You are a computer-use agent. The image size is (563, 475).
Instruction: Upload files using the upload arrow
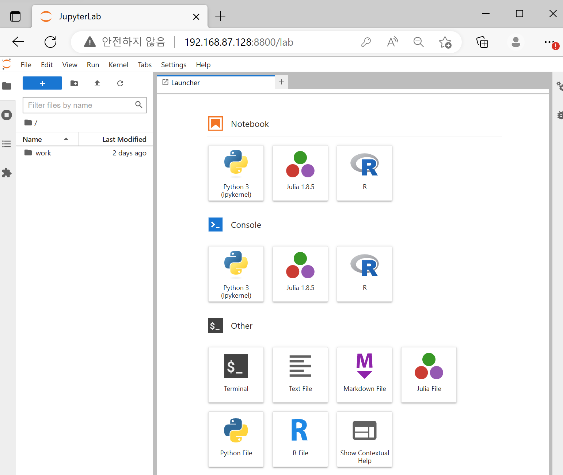97,83
